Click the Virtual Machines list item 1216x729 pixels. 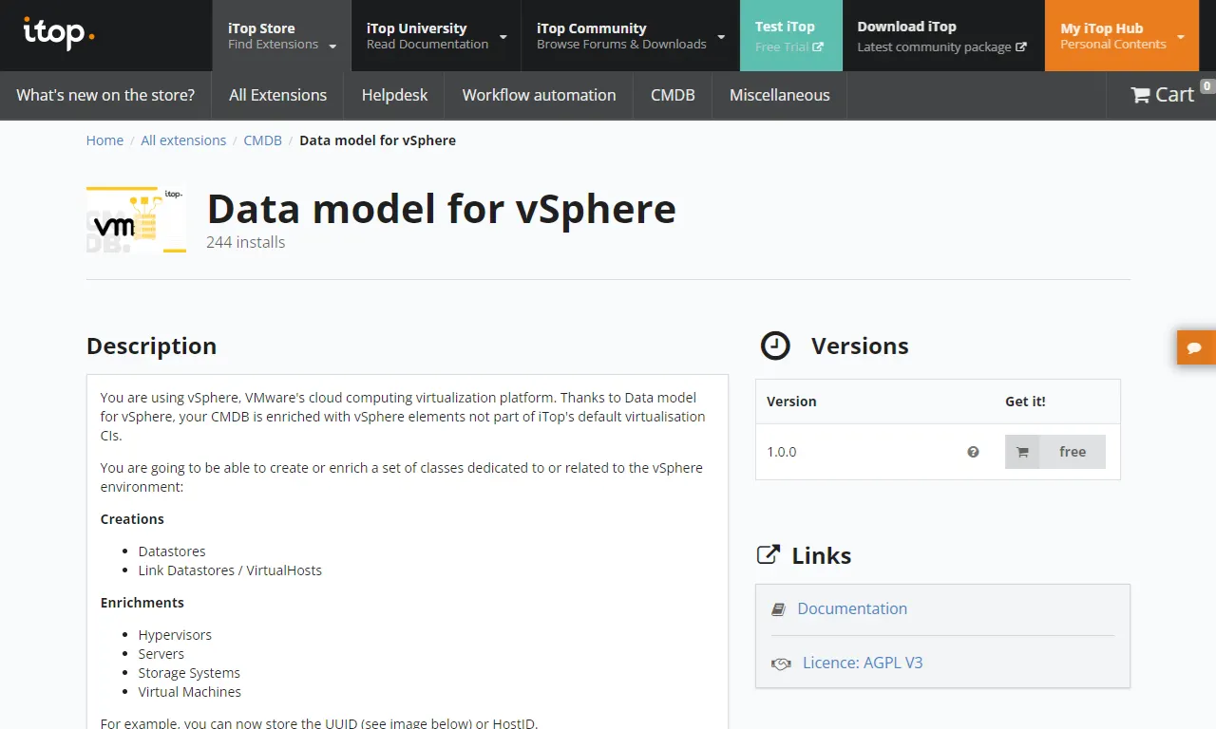tap(190, 692)
